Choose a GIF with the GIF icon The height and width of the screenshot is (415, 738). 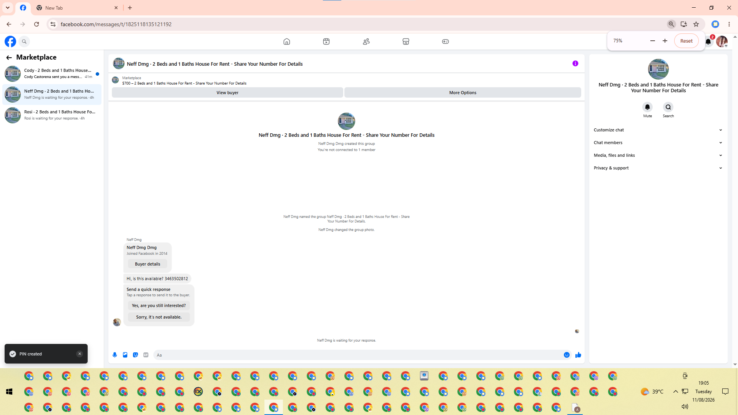pyautogui.click(x=146, y=355)
